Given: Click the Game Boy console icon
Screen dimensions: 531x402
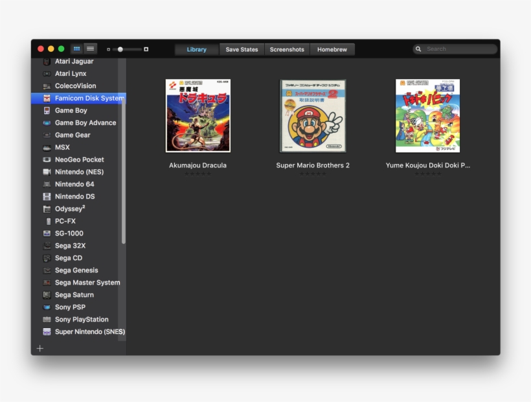Looking at the screenshot, I should 47,111.
